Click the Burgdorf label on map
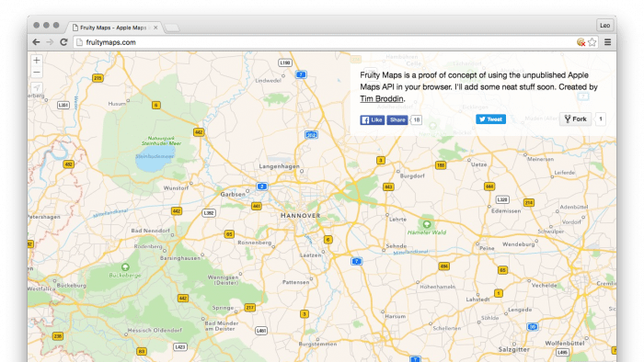This screenshot has height=362, width=644. 412,175
